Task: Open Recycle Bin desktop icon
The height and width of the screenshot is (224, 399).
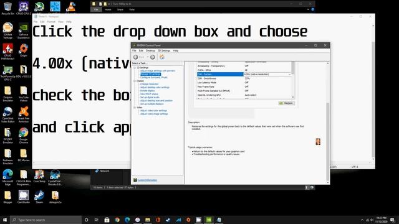Action: (x=7, y=8)
